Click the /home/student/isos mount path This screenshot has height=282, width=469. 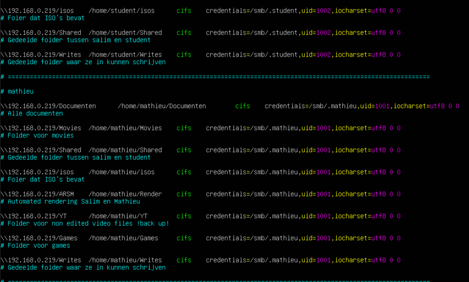pyautogui.click(x=121, y=11)
